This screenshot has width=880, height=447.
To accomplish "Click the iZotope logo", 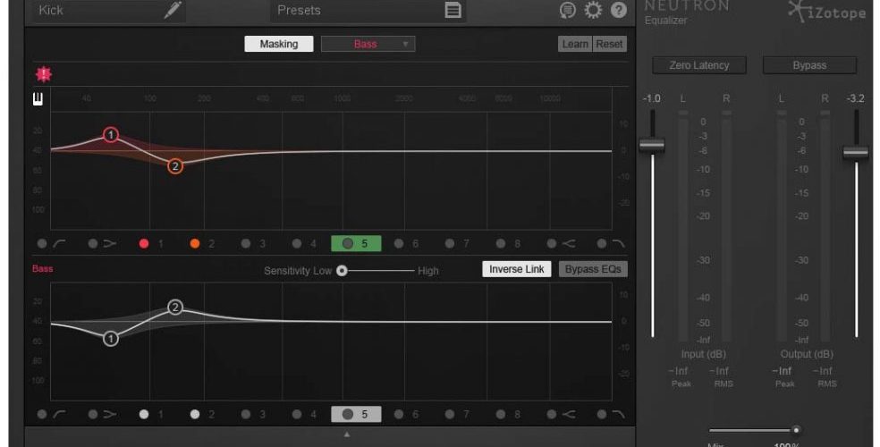I will tap(827, 12).
